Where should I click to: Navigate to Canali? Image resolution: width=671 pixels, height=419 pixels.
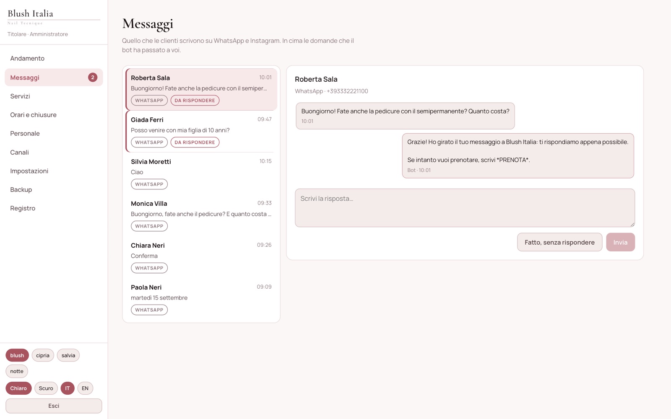[x=54, y=152]
